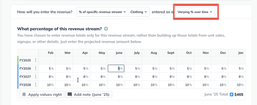The image size is (257, 105).
Task: Select the FY2028 May 10% cell
Action: (x=99, y=85)
